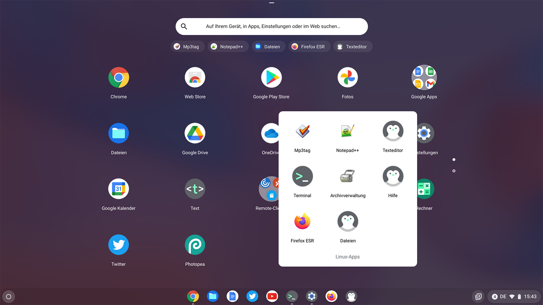Collapse launcher using the top bar handle
The width and height of the screenshot is (543, 305).
tap(271, 3)
